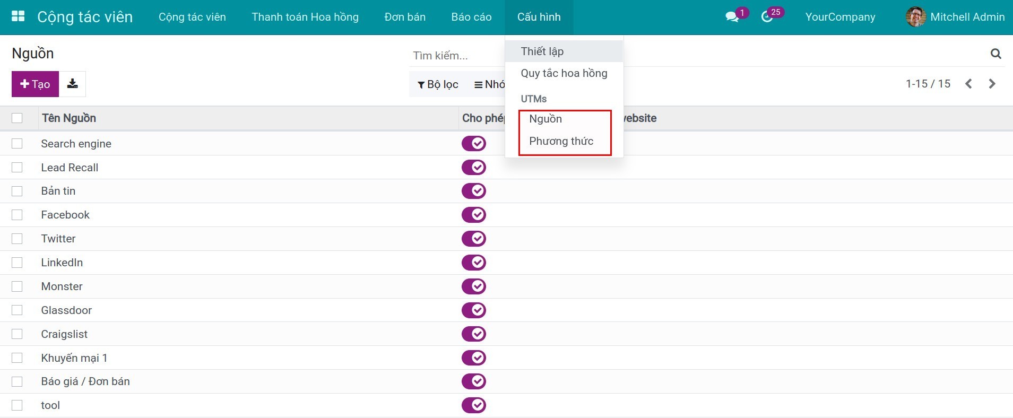Screen dimensions: 1013x418
Task: Open the chat messages icon
Action: pyautogui.click(x=732, y=17)
